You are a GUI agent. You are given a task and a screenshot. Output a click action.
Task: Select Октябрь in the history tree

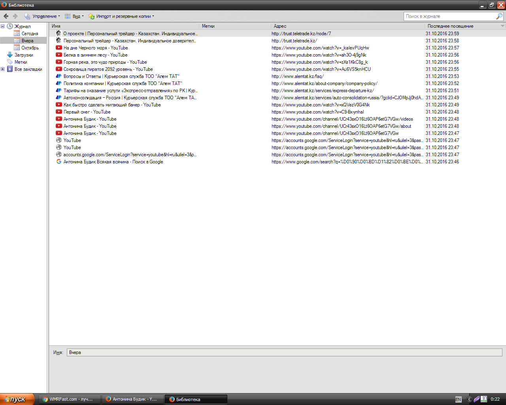point(30,48)
